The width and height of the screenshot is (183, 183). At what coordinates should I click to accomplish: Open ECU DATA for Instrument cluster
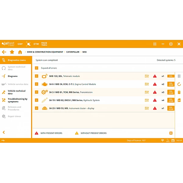pos(147,108)
